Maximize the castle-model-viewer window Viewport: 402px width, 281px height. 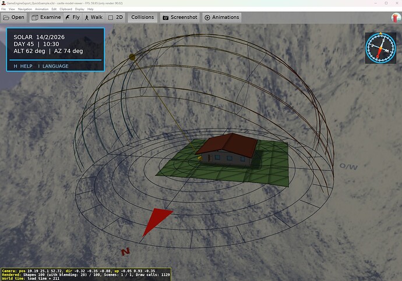tap(386, 3)
